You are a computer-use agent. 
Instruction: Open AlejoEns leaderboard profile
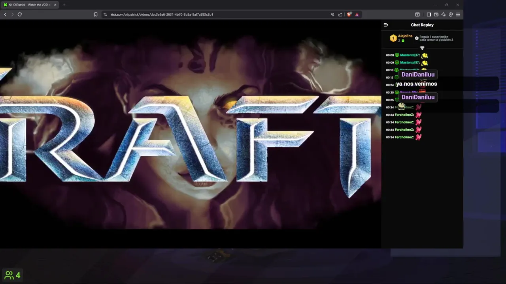(405, 36)
